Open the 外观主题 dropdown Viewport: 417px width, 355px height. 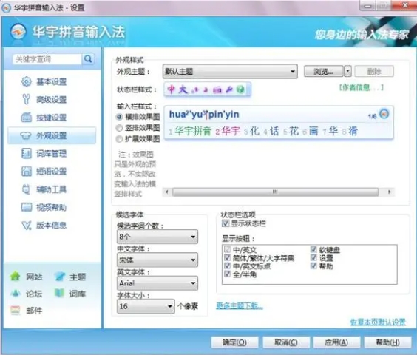pos(230,71)
